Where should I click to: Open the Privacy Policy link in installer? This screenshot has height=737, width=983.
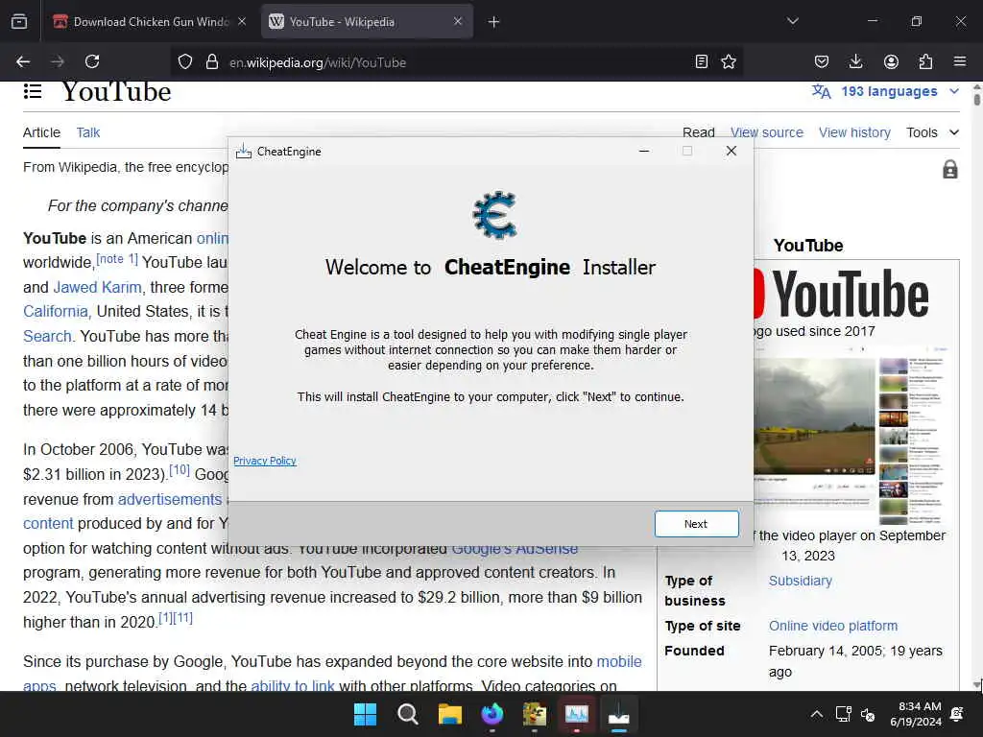(265, 461)
